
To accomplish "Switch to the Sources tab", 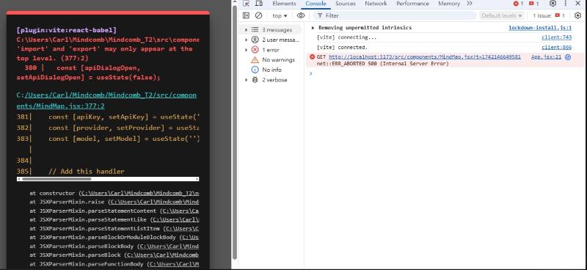I will (x=345, y=4).
